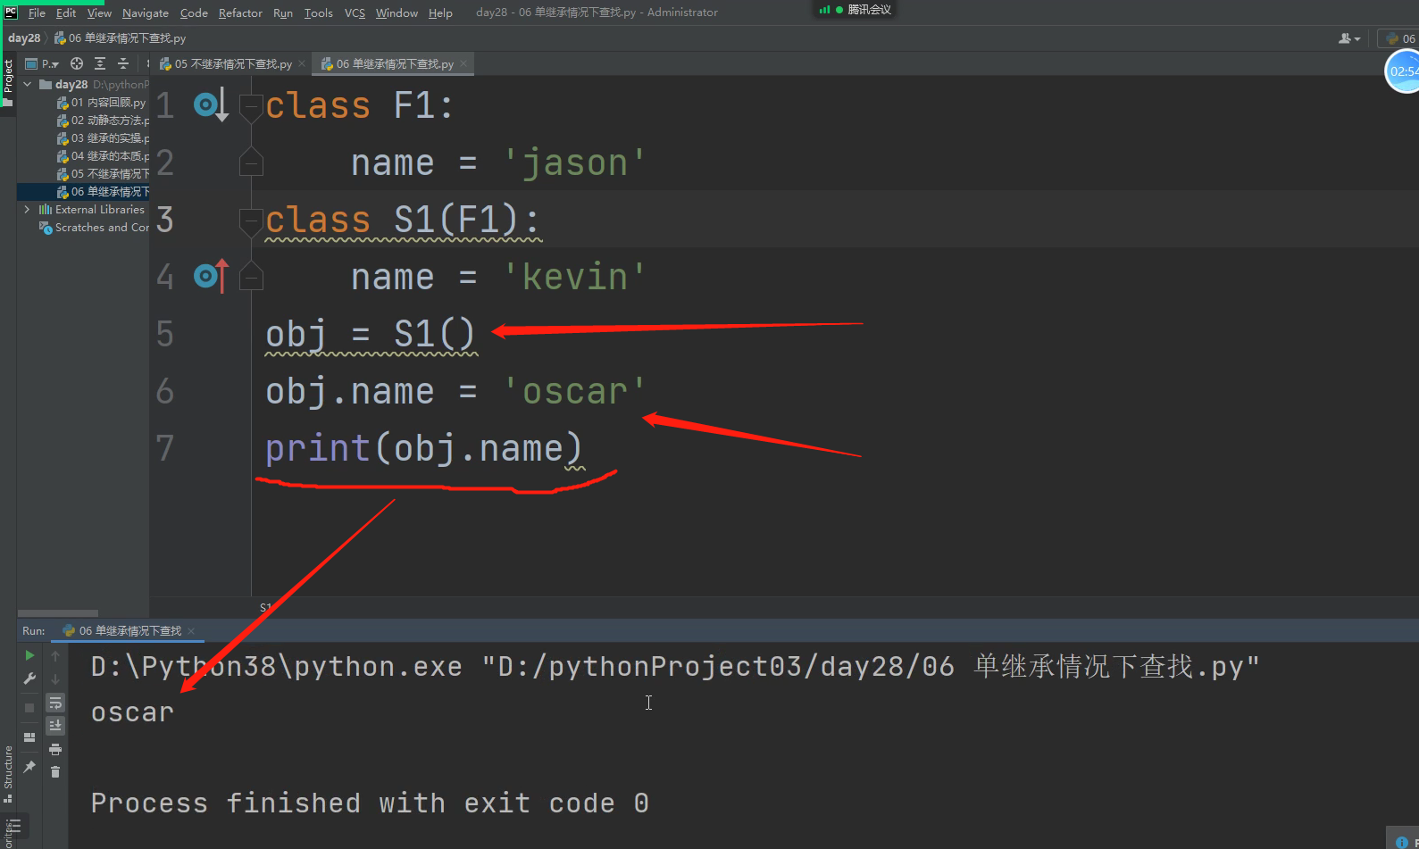Rerun the script with green play icon

point(29,655)
